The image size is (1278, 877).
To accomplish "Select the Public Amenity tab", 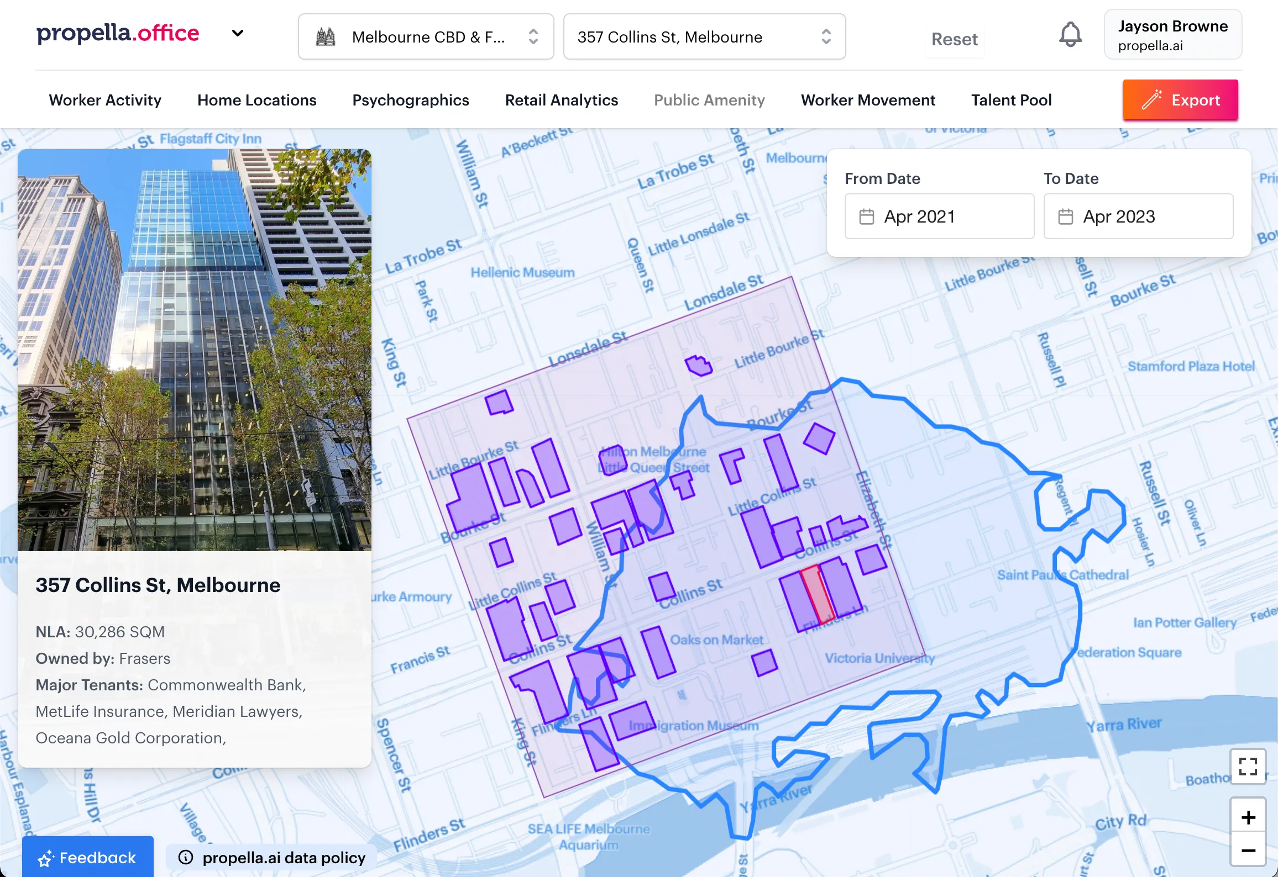I will point(709,100).
